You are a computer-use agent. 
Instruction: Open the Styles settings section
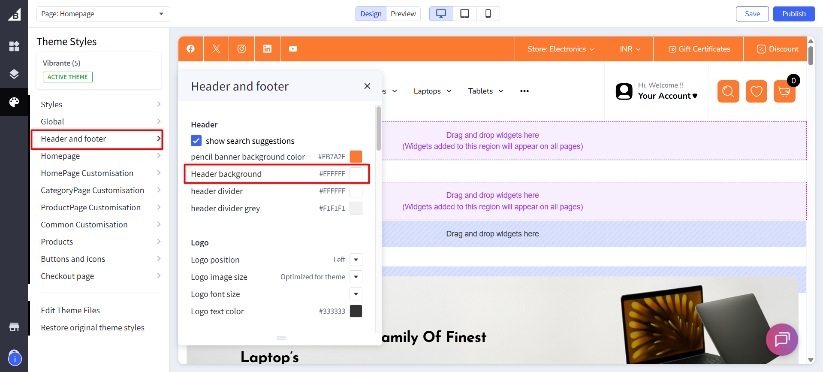click(x=101, y=104)
